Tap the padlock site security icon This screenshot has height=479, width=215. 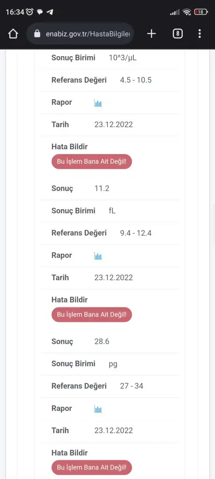pos(37,34)
